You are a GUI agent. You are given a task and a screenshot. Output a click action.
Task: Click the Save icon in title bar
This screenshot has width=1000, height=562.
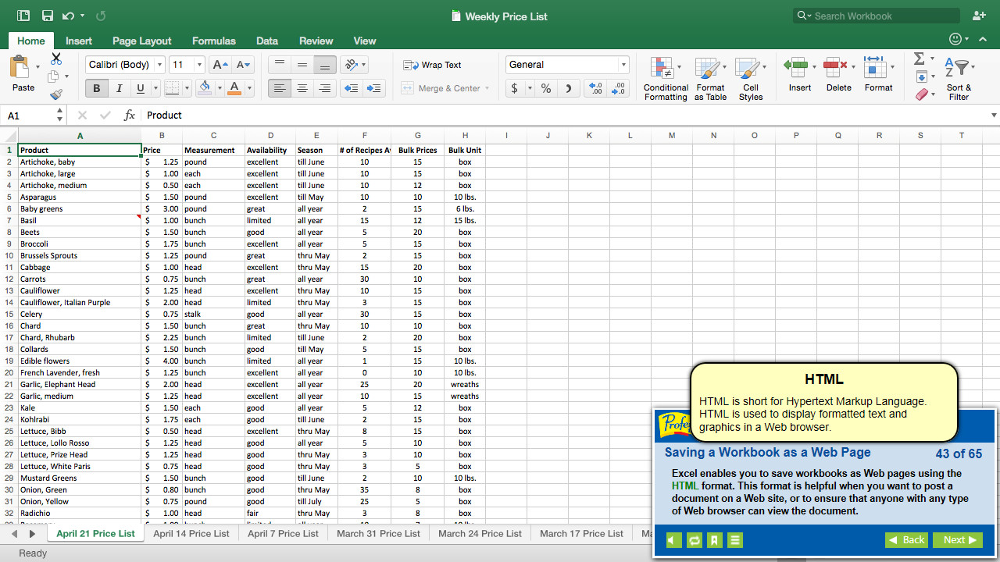(48, 16)
